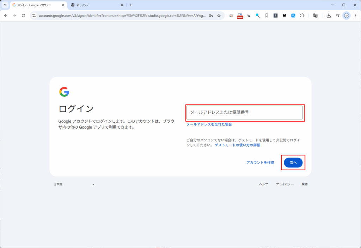Click the 次へ button

point(293,163)
